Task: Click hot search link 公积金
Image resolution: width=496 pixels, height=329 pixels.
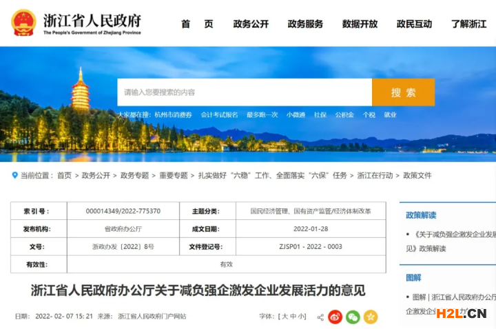Action: coord(344,114)
